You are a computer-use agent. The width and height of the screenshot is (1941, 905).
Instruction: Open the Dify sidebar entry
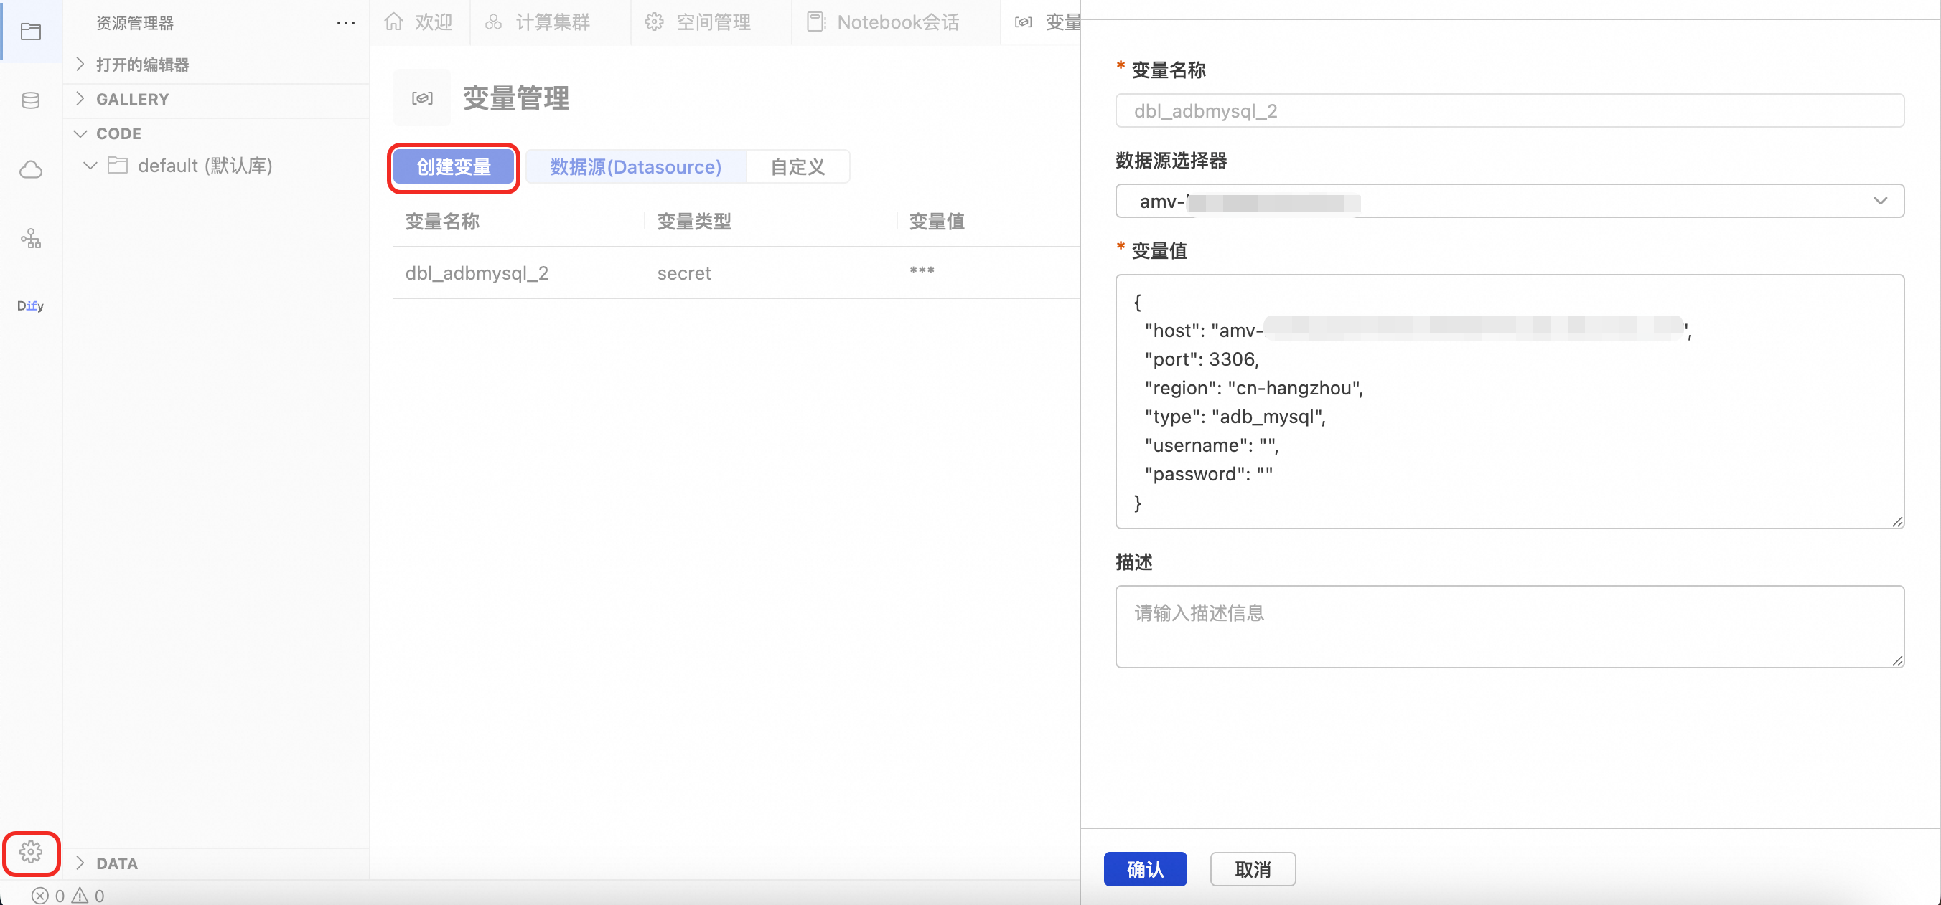pyautogui.click(x=31, y=305)
